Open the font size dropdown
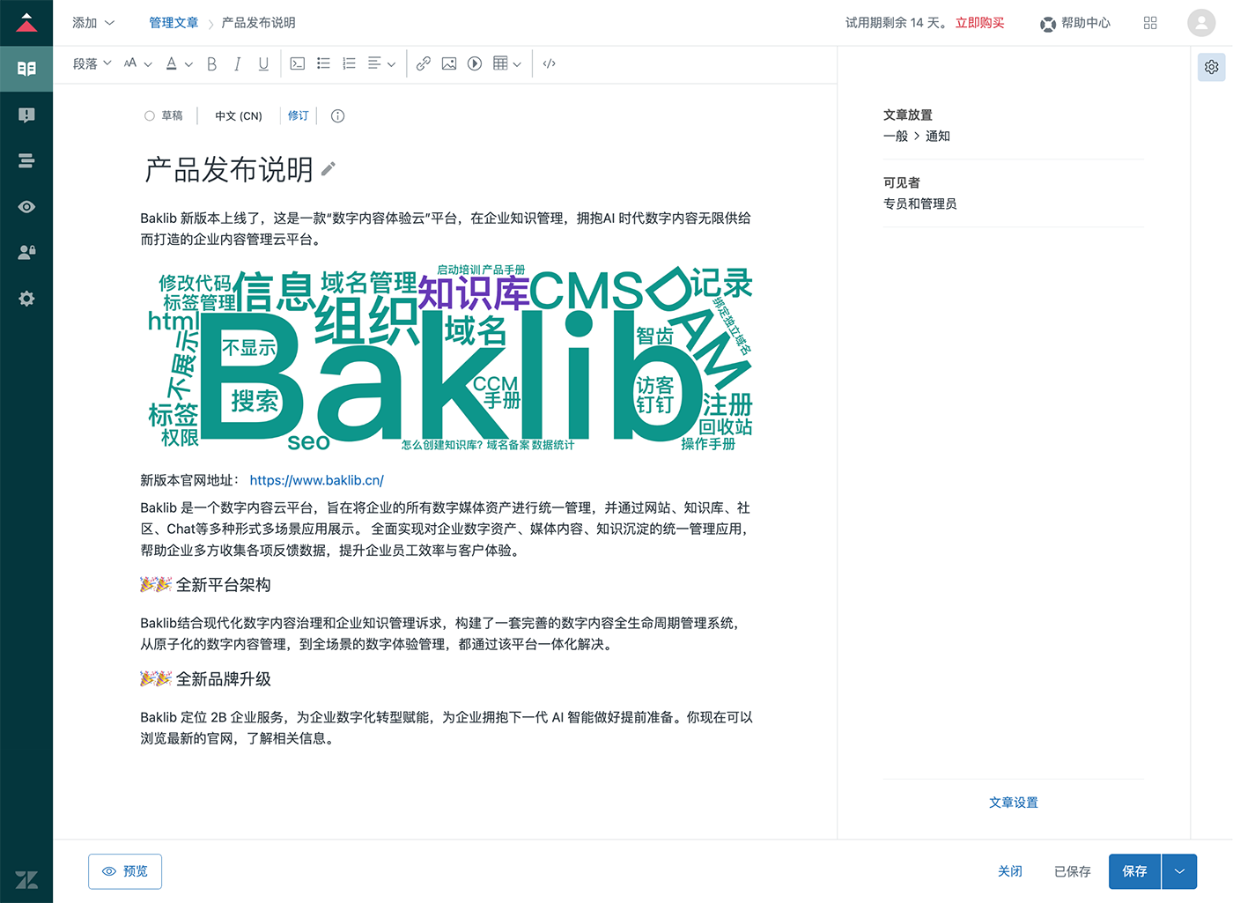1233x903 pixels. pos(138,63)
